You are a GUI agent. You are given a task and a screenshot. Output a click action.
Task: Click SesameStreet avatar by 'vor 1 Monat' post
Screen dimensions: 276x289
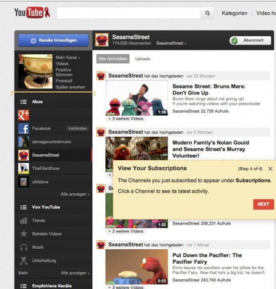tap(101, 244)
